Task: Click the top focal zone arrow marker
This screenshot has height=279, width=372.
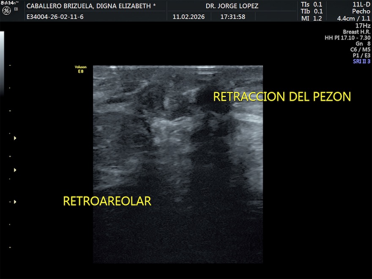Action: (15, 138)
